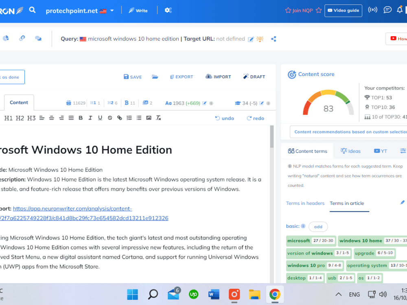The image size is (407, 305).
Task: Edit the target URL pencil icon
Action: [250, 39]
